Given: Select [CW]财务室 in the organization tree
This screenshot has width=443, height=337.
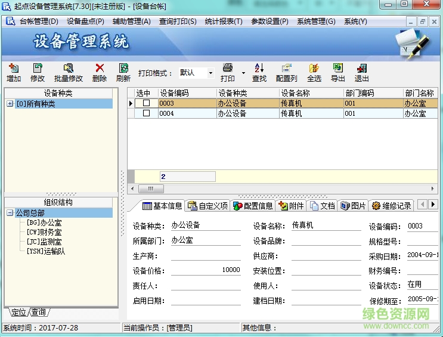Looking at the screenshot, I should click(44, 232).
